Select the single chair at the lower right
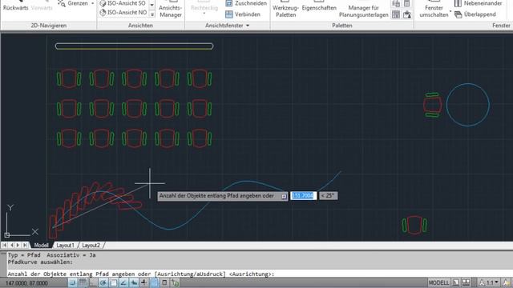Viewport: 513px width, 288px height. [414, 226]
